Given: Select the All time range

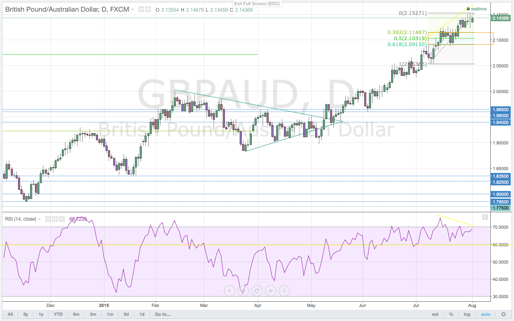Looking at the screenshot, I should [x=10, y=314].
